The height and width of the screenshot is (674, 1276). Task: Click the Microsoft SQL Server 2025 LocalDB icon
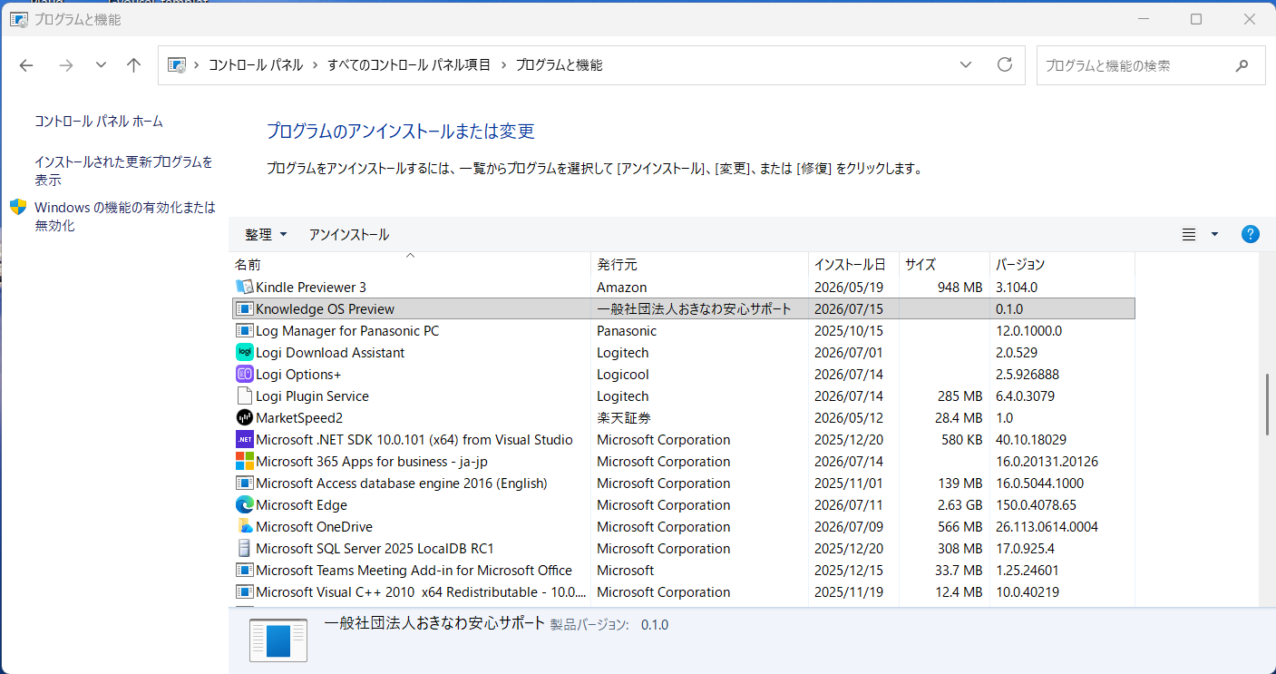tap(244, 548)
